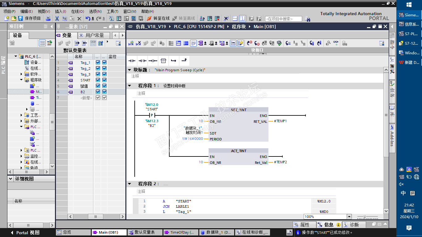Open the 选项(N) menu
The height and width of the screenshot is (237, 422).
point(95,11)
